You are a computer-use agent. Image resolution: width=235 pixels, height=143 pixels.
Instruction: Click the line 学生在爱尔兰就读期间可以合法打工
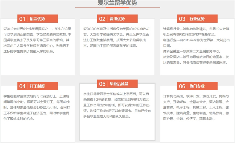pyautogui.click(x=30, y=96)
